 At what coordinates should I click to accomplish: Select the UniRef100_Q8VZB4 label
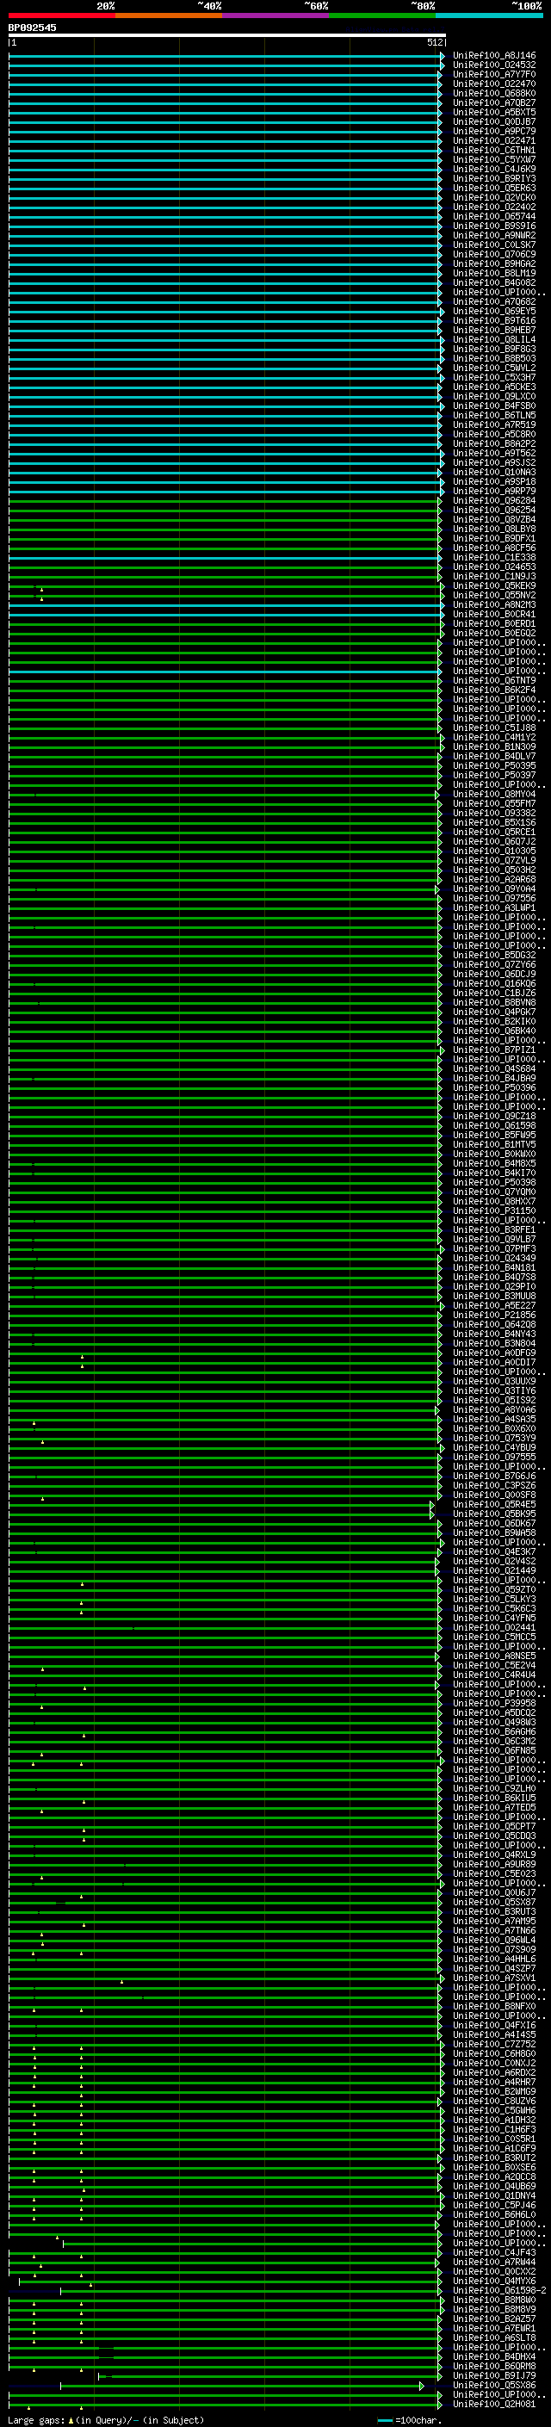494,519
